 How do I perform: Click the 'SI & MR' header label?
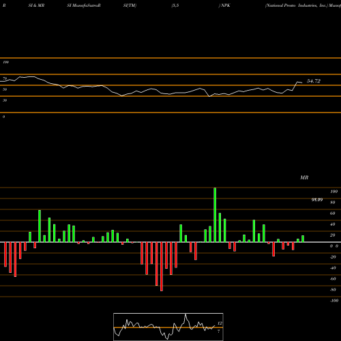36,5
